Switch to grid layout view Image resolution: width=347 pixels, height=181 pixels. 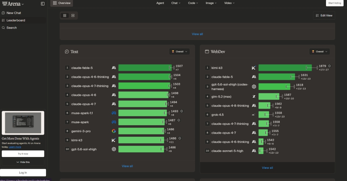(x=65, y=16)
